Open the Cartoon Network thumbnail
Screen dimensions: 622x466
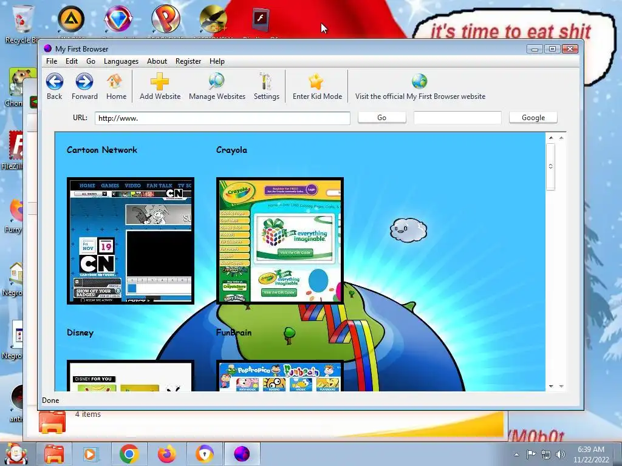[131, 241]
